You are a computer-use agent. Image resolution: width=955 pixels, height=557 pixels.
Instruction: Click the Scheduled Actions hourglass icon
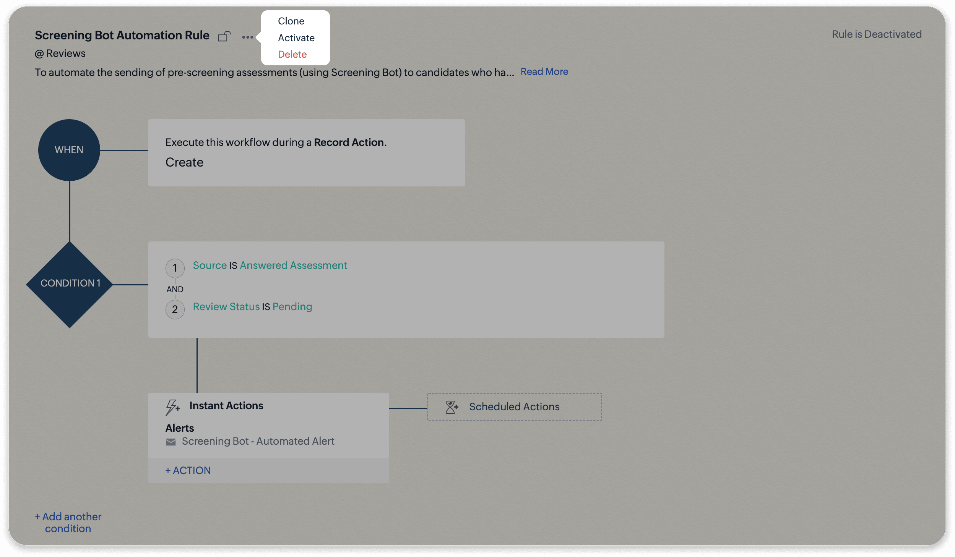[x=452, y=407]
